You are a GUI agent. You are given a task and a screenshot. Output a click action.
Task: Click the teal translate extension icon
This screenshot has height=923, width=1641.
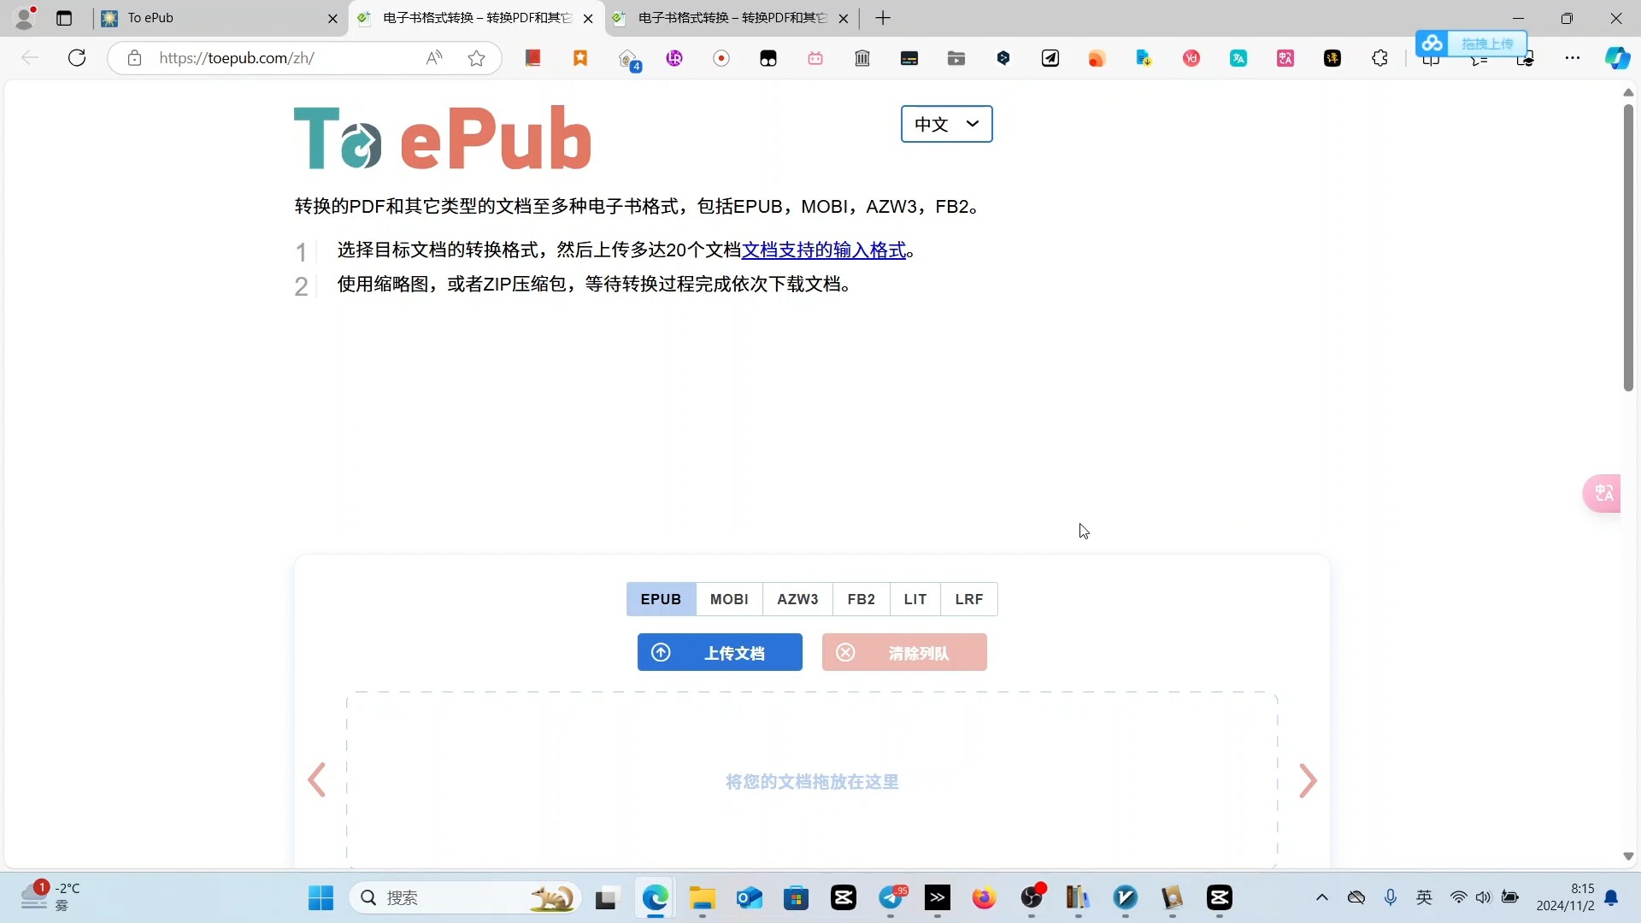pyautogui.click(x=1238, y=57)
